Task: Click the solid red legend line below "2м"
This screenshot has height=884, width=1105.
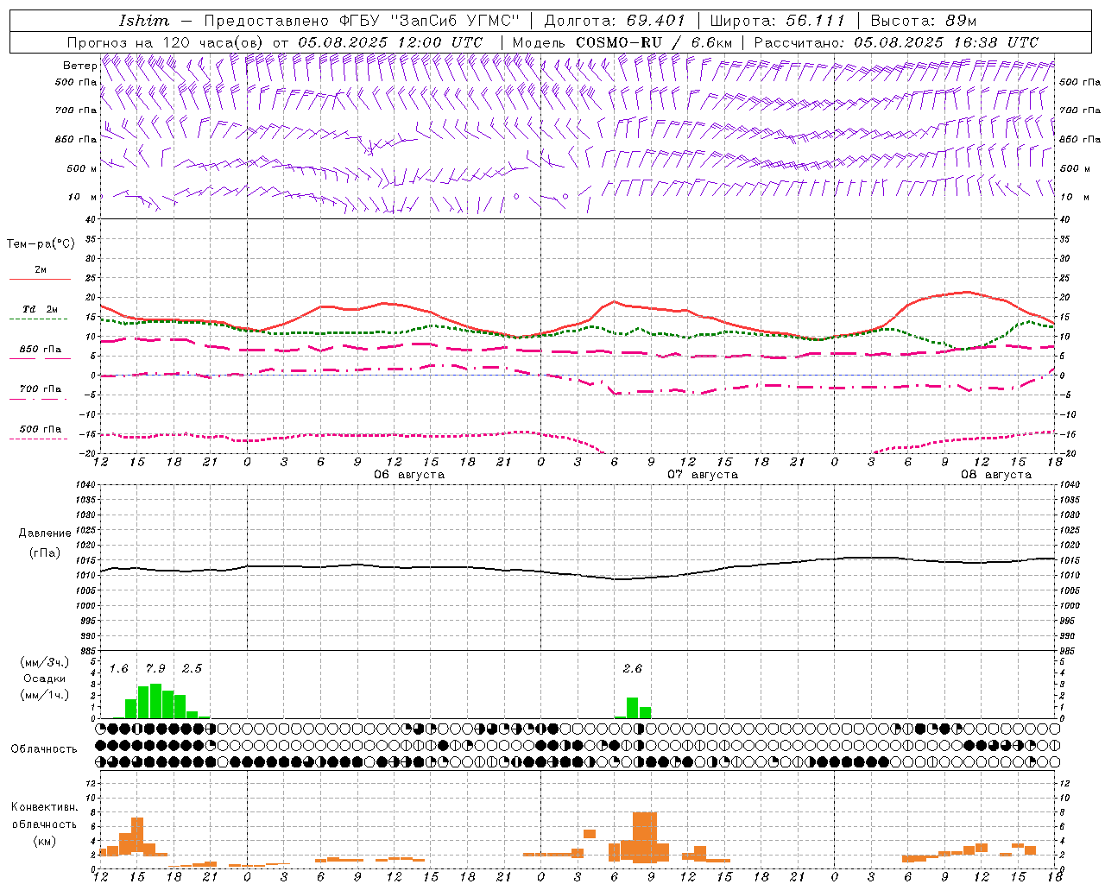Action: pyautogui.click(x=40, y=280)
